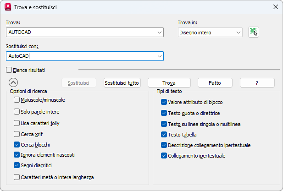Enable the Maiuscole/minuscole checkbox
This screenshot has width=283, height=191.
(x=17, y=100)
